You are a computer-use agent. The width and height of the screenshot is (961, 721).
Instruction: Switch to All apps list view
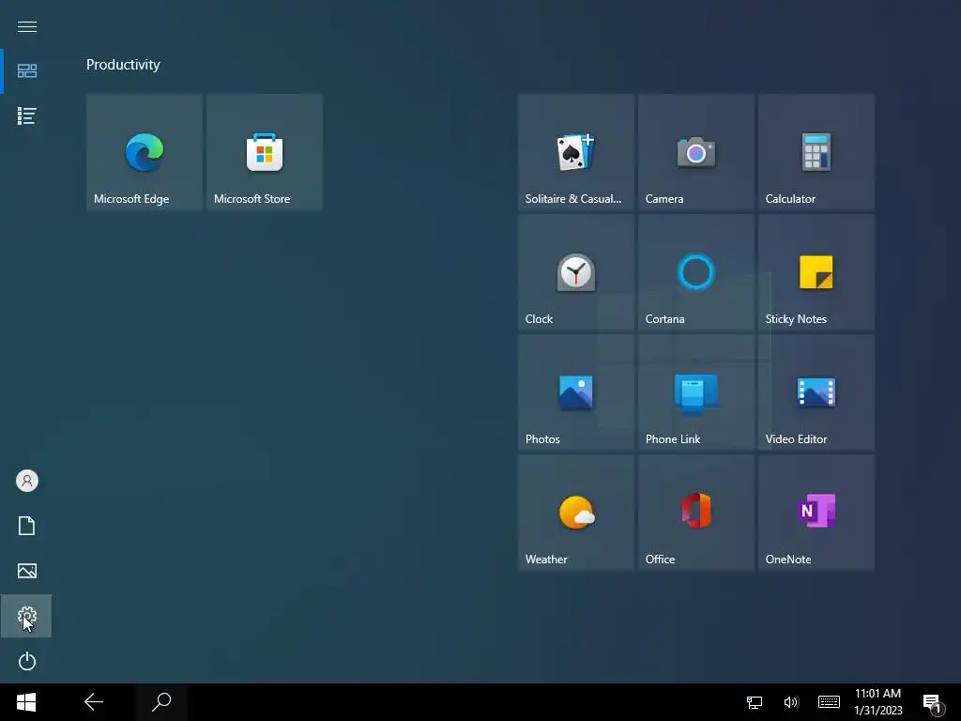pos(27,115)
